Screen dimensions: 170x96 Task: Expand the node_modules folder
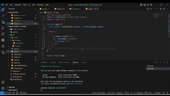coord(18,29)
